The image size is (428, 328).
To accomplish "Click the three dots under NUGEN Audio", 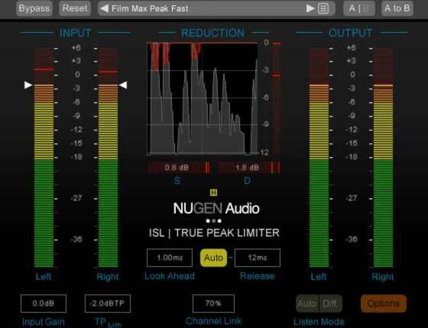I will click(x=213, y=220).
